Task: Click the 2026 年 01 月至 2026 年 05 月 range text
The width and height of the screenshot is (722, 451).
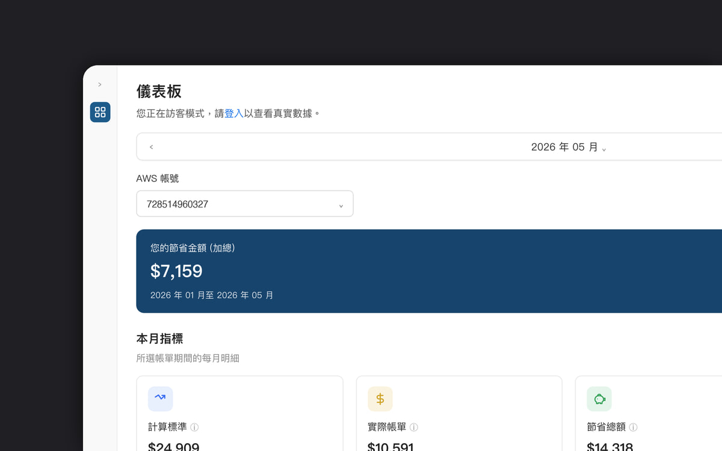Action: point(212,295)
